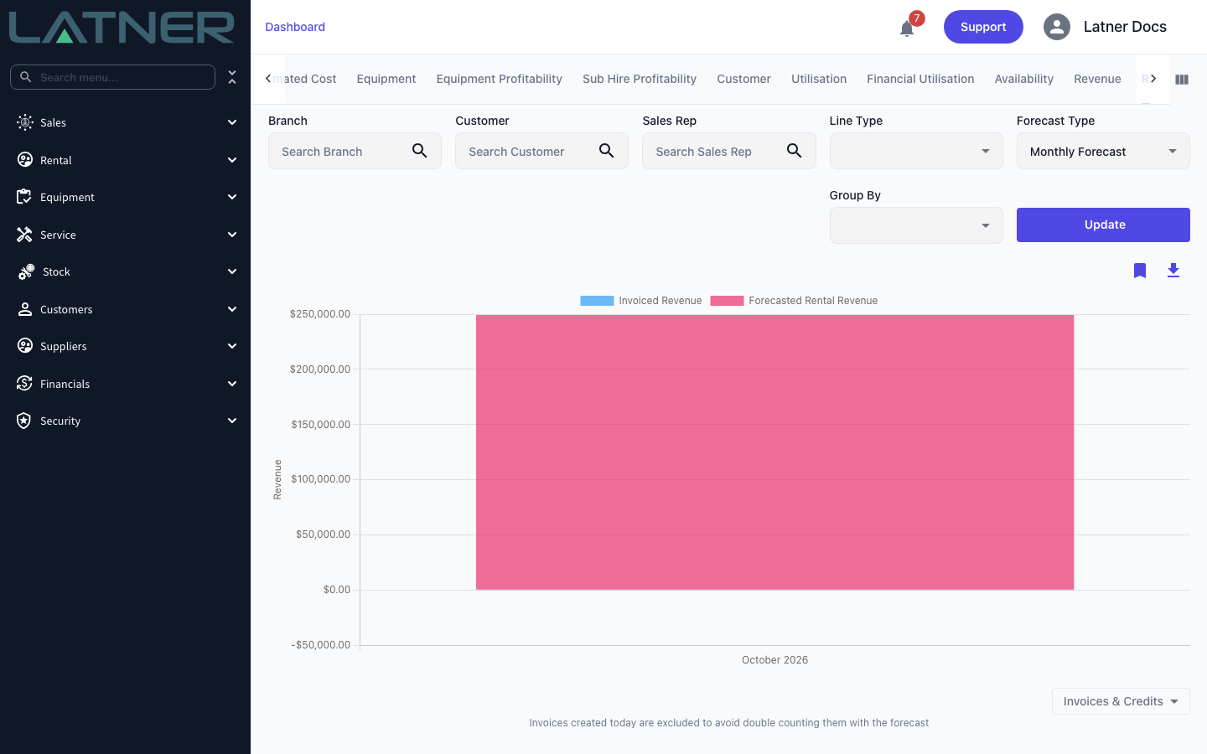The height and width of the screenshot is (754, 1207).
Task: Click the Sales sidebar icon
Action: point(25,122)
